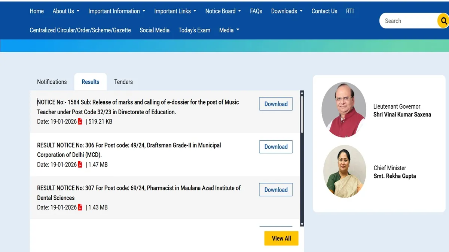This screenshot has width=449, height=252.
Task: Download the Music Teacher marks notice
Action: pyautogui.click(x=276, y=104)
